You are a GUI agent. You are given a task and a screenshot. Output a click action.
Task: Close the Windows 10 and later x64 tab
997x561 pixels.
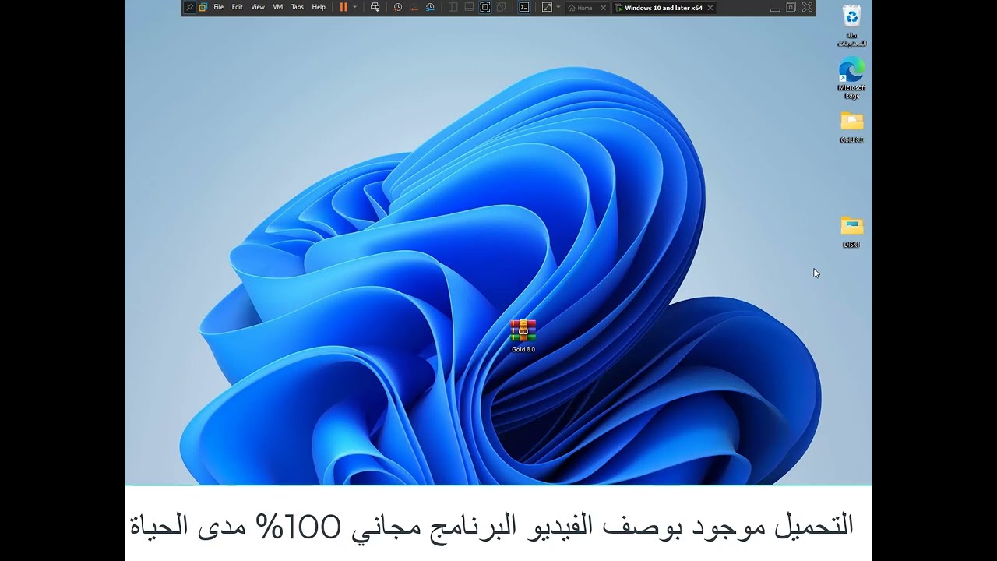(x=710, y=8)
